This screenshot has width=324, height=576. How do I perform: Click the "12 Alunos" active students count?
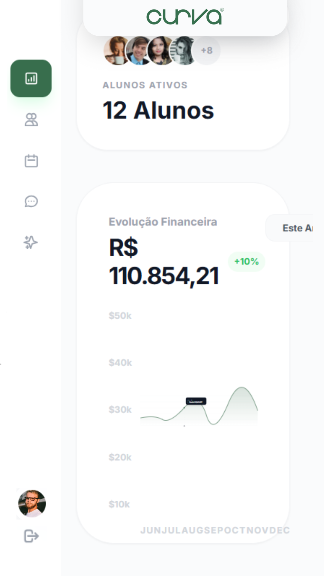(158, 110)
